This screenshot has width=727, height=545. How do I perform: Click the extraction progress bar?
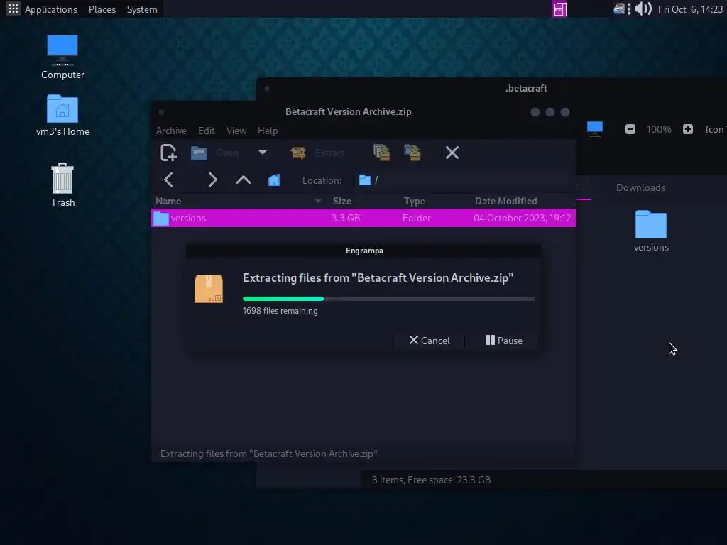(x=388, y=299)
